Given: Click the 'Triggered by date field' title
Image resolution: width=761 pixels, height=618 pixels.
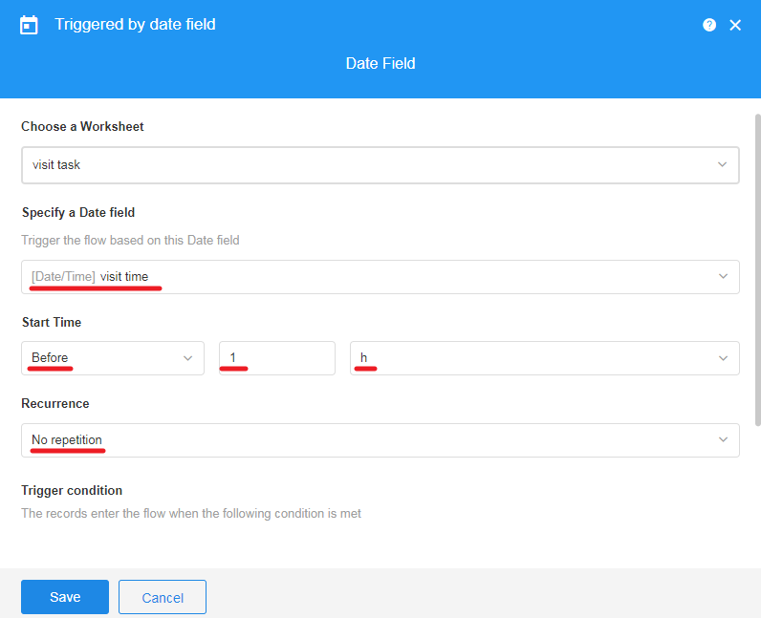Looking at the screenshot, I should pyautogui.click(x=135, y=25).
